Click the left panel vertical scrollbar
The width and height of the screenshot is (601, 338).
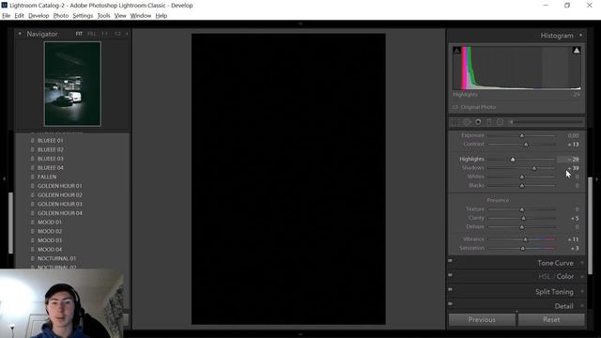coord(10,223)
